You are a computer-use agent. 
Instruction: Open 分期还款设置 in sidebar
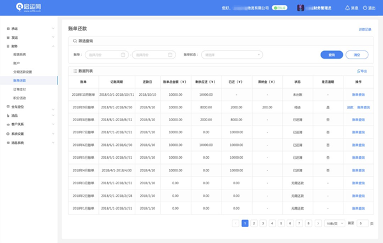pos(22,71)
